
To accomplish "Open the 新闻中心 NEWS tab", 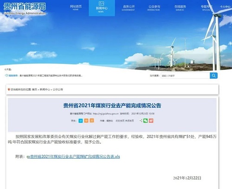I will (x=102, y=8).
